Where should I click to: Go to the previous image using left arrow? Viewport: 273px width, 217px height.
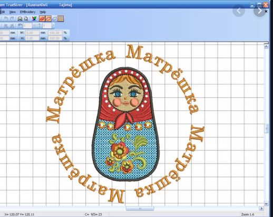pyautogui.click(x=239, y=11)
